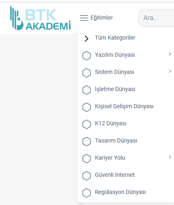Click the hexagon icon next to İşletme Dünyası

86,90
